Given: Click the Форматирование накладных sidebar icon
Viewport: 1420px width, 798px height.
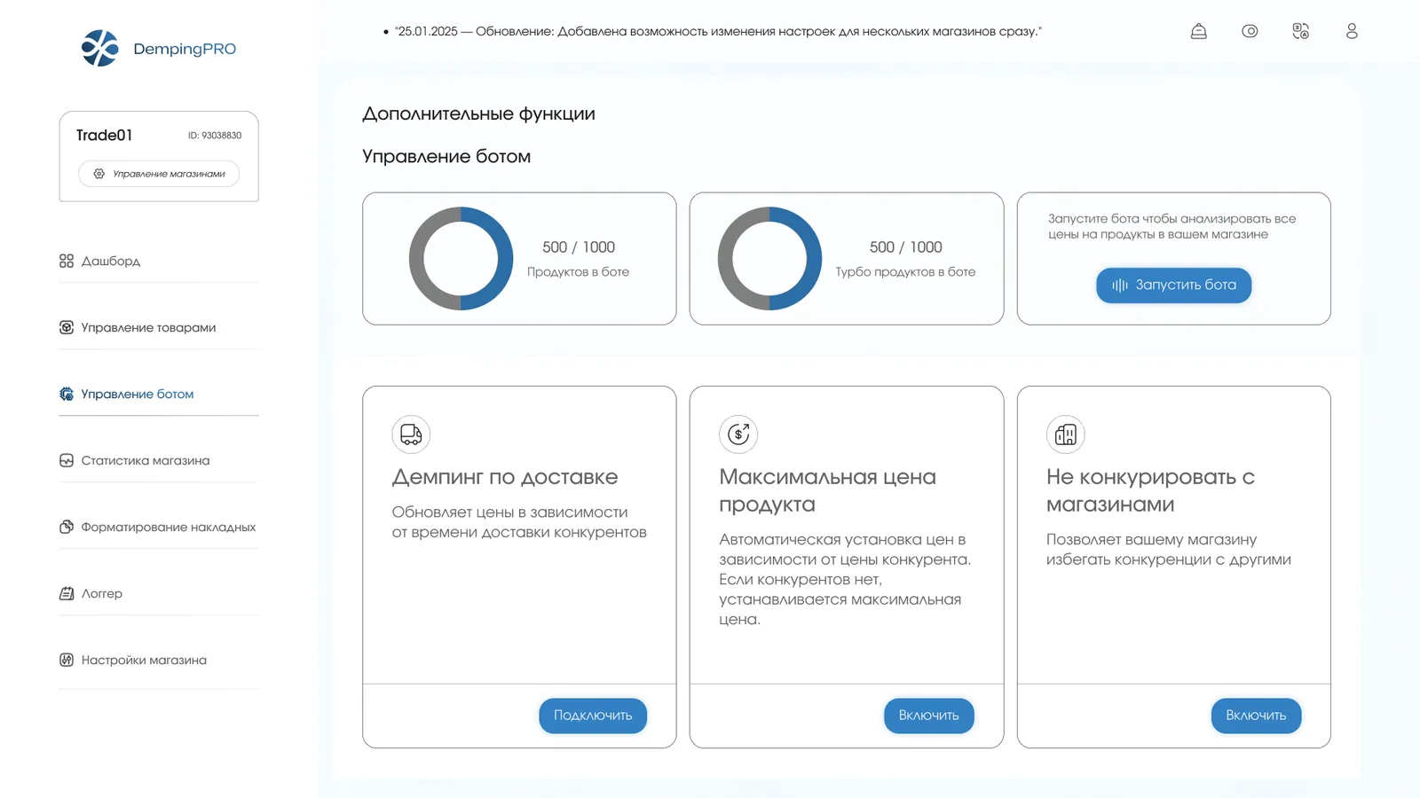Looking at the screenshot, I should 67,527.
